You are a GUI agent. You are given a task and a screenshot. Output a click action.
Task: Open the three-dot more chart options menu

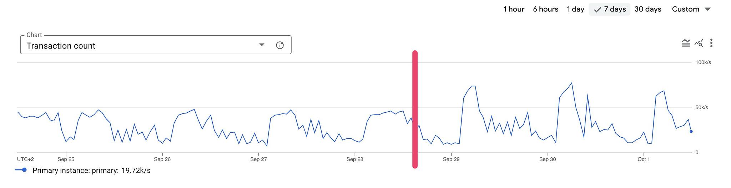(711, 43)
